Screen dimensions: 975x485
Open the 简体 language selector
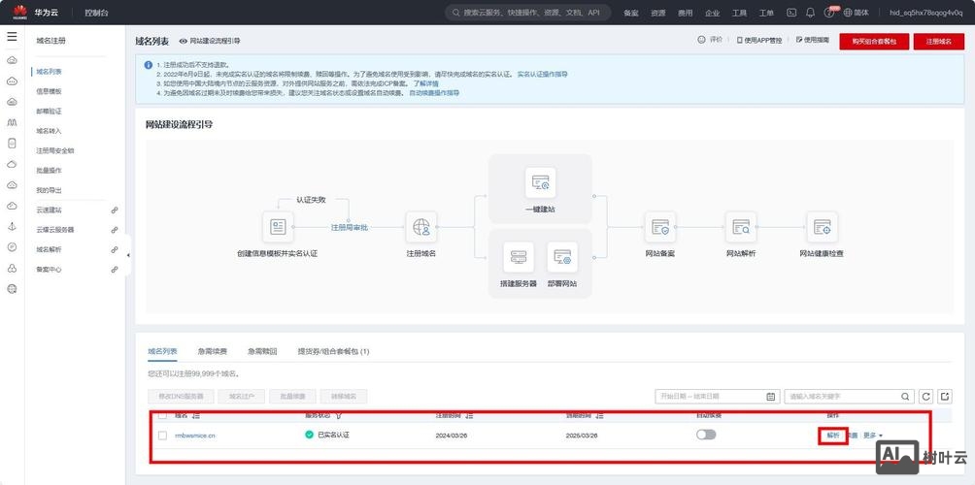coord(857,13)
